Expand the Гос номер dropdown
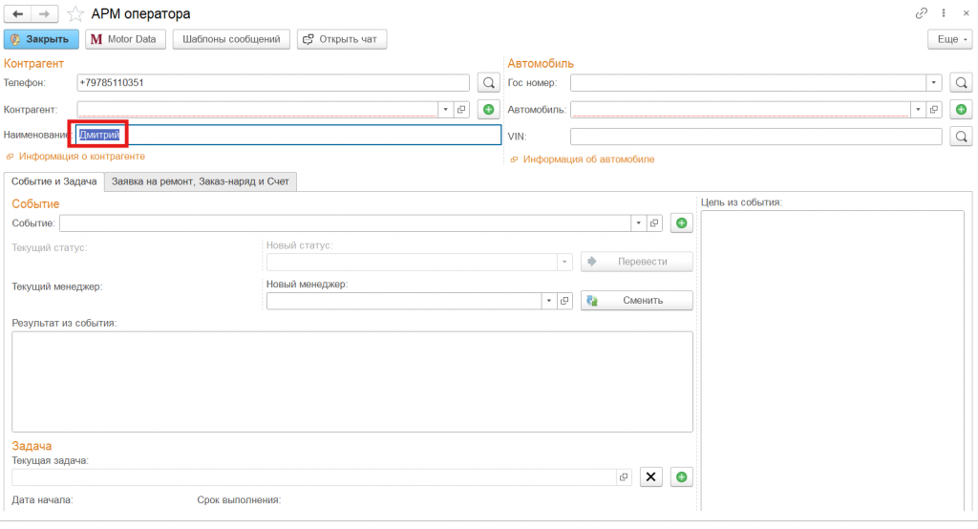 [x=934, y=83]
